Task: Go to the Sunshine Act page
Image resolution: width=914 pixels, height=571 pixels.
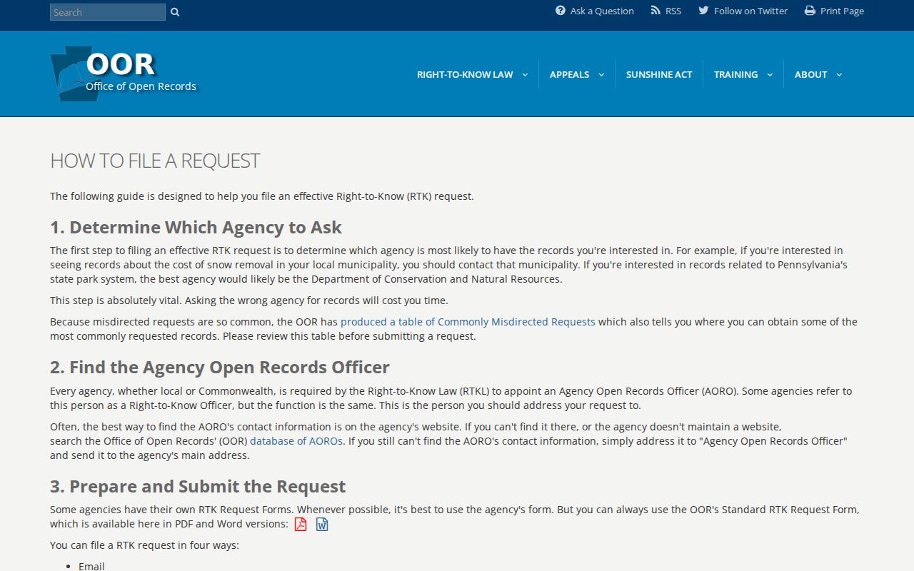Action: [x=659, y=74]
